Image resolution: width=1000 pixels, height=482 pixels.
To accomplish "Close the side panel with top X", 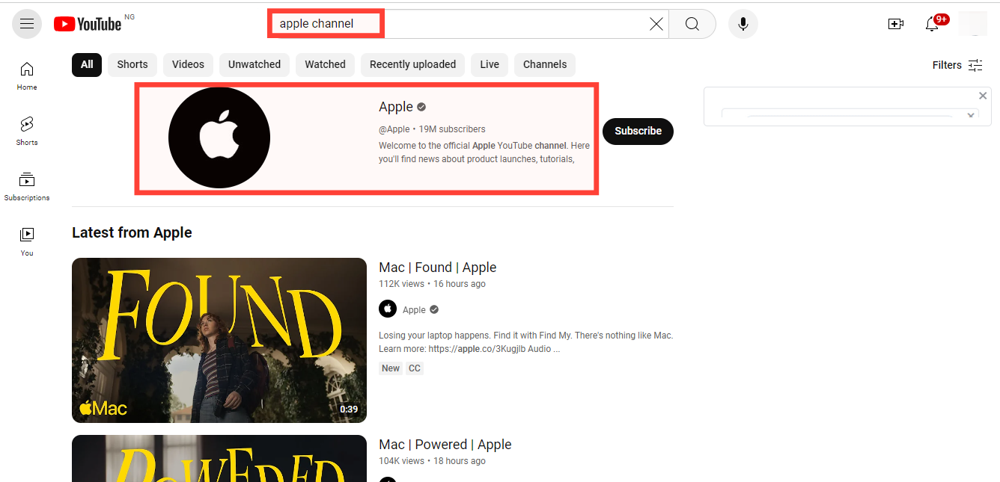I will [x=983, y=96].
